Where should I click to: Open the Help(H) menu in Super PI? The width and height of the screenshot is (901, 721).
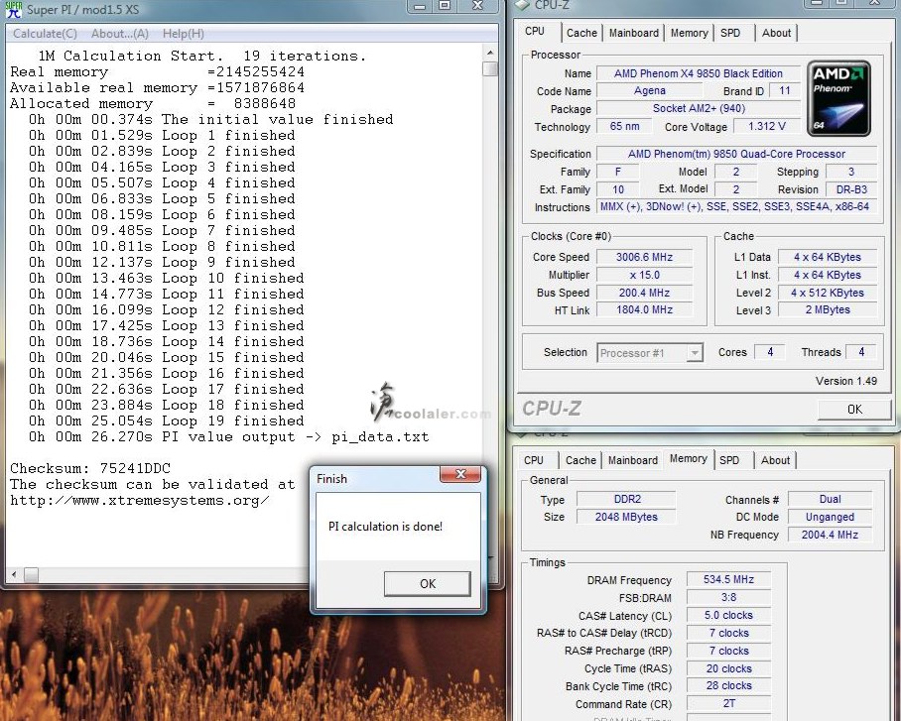click(x=183, y=34)
